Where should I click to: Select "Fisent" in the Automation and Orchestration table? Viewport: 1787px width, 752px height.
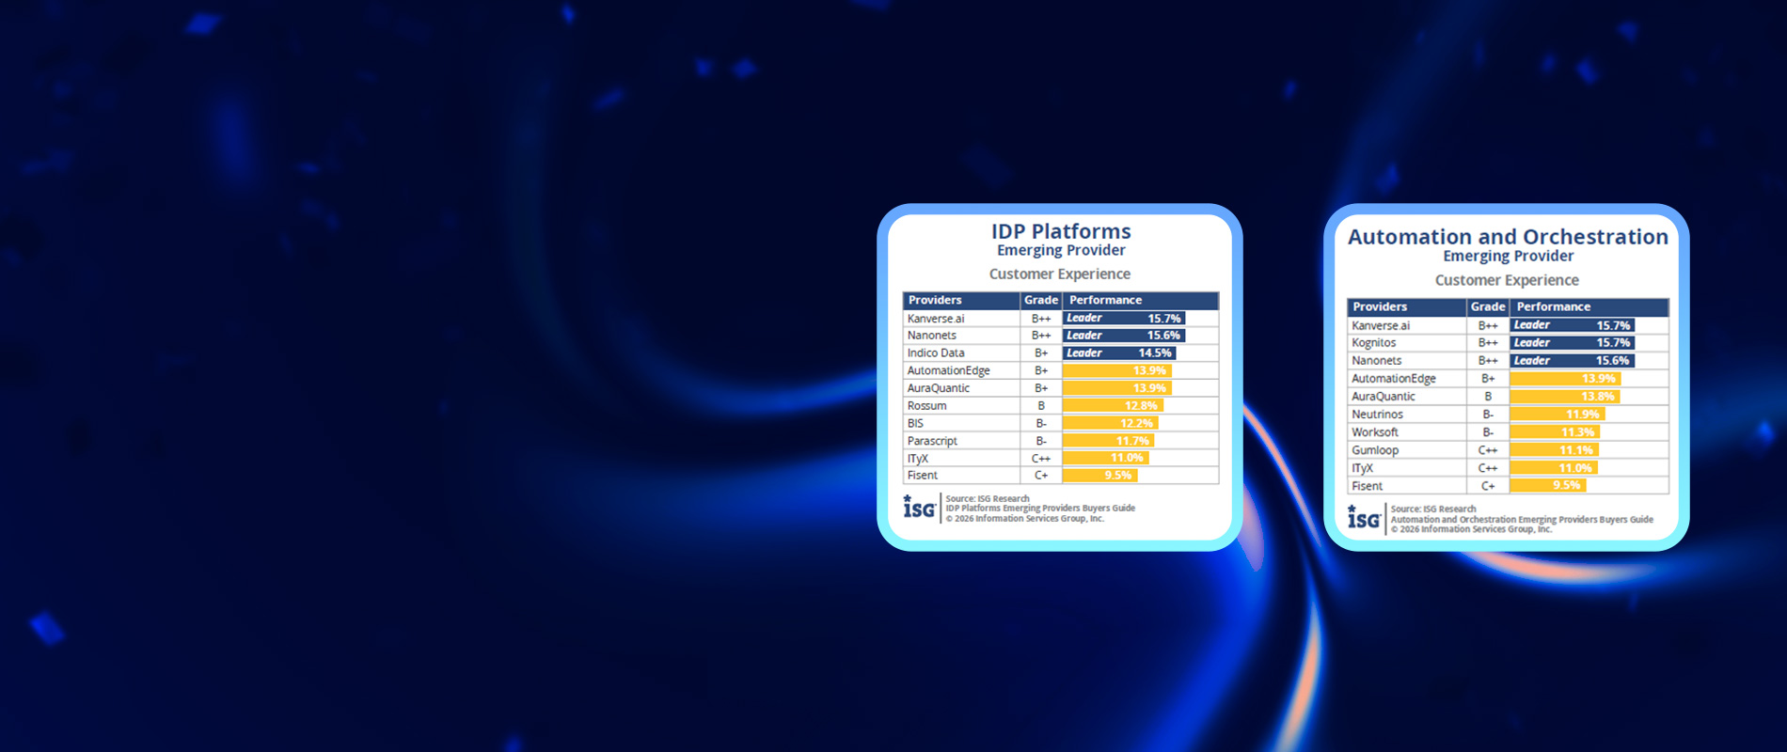[x=1367, y=486]
